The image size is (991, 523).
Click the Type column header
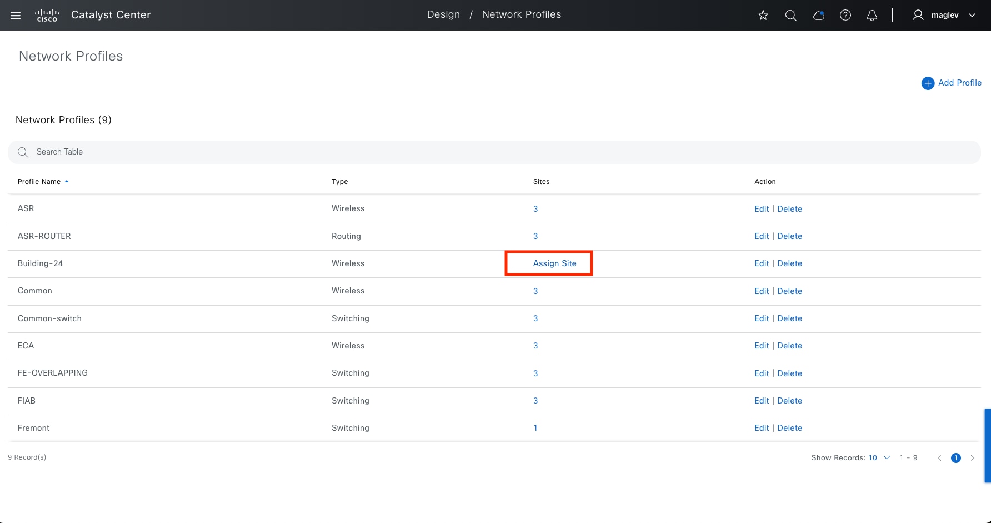339,182
